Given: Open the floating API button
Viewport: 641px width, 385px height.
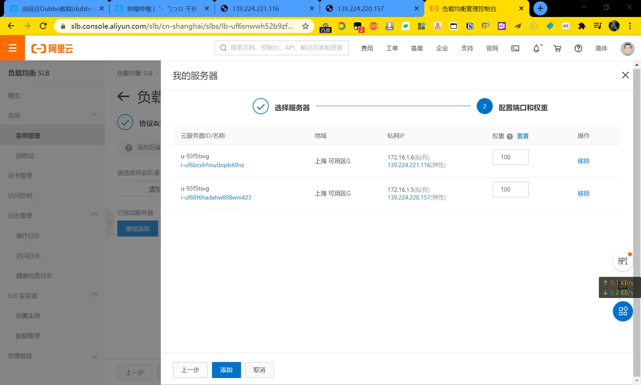Looking at the screenshot, I should coord(623,261).
